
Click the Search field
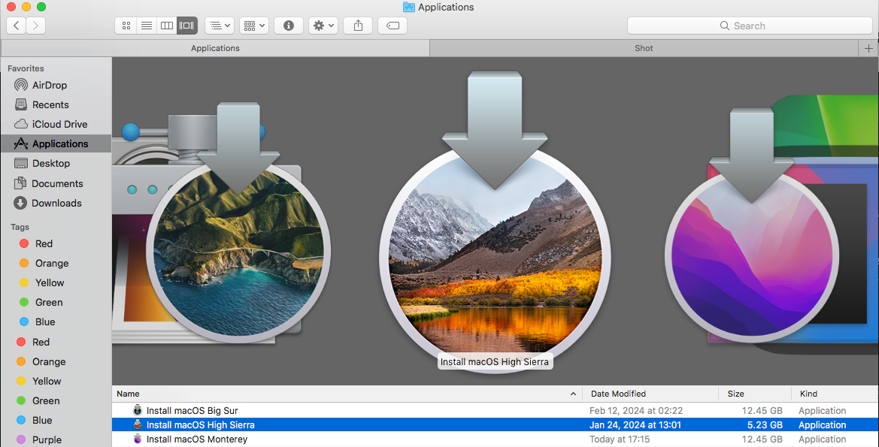click(x=750, y=26)
